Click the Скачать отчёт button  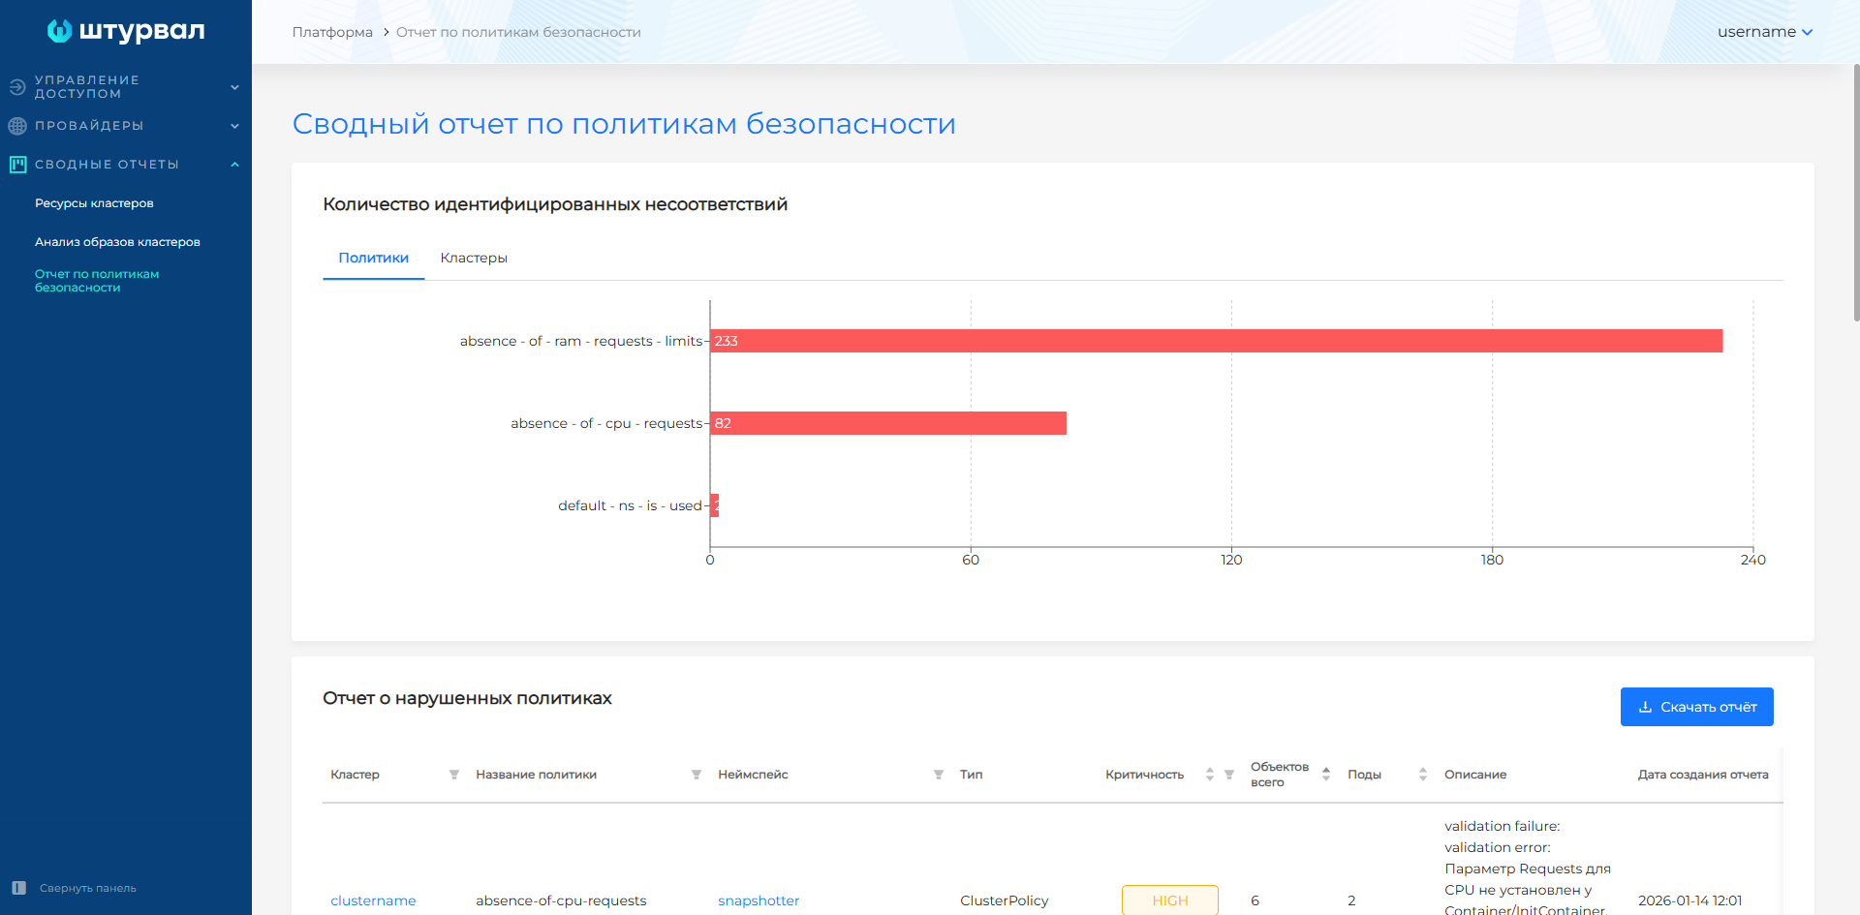[x=1696, y=707]
